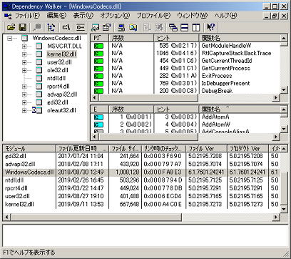
Task: Open the ヘルプ(H) menu
Action: [x=226, y=16]
